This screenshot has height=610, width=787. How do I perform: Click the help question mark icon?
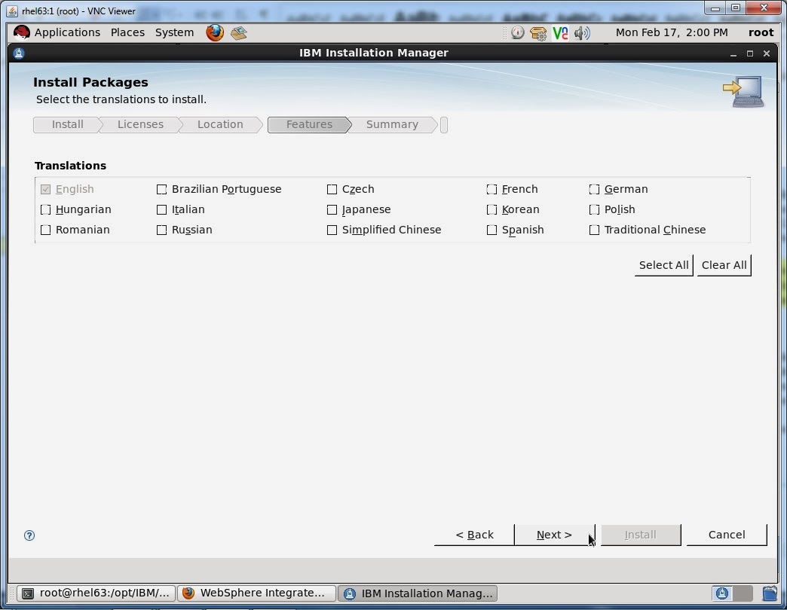coord(29,535)
